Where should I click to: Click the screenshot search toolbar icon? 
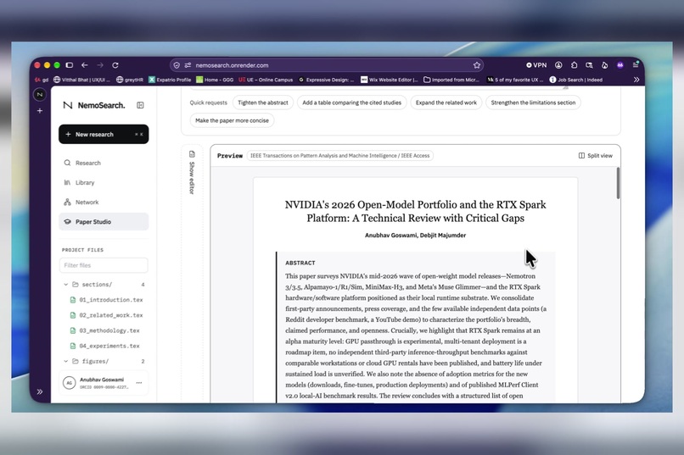(589, 65)
